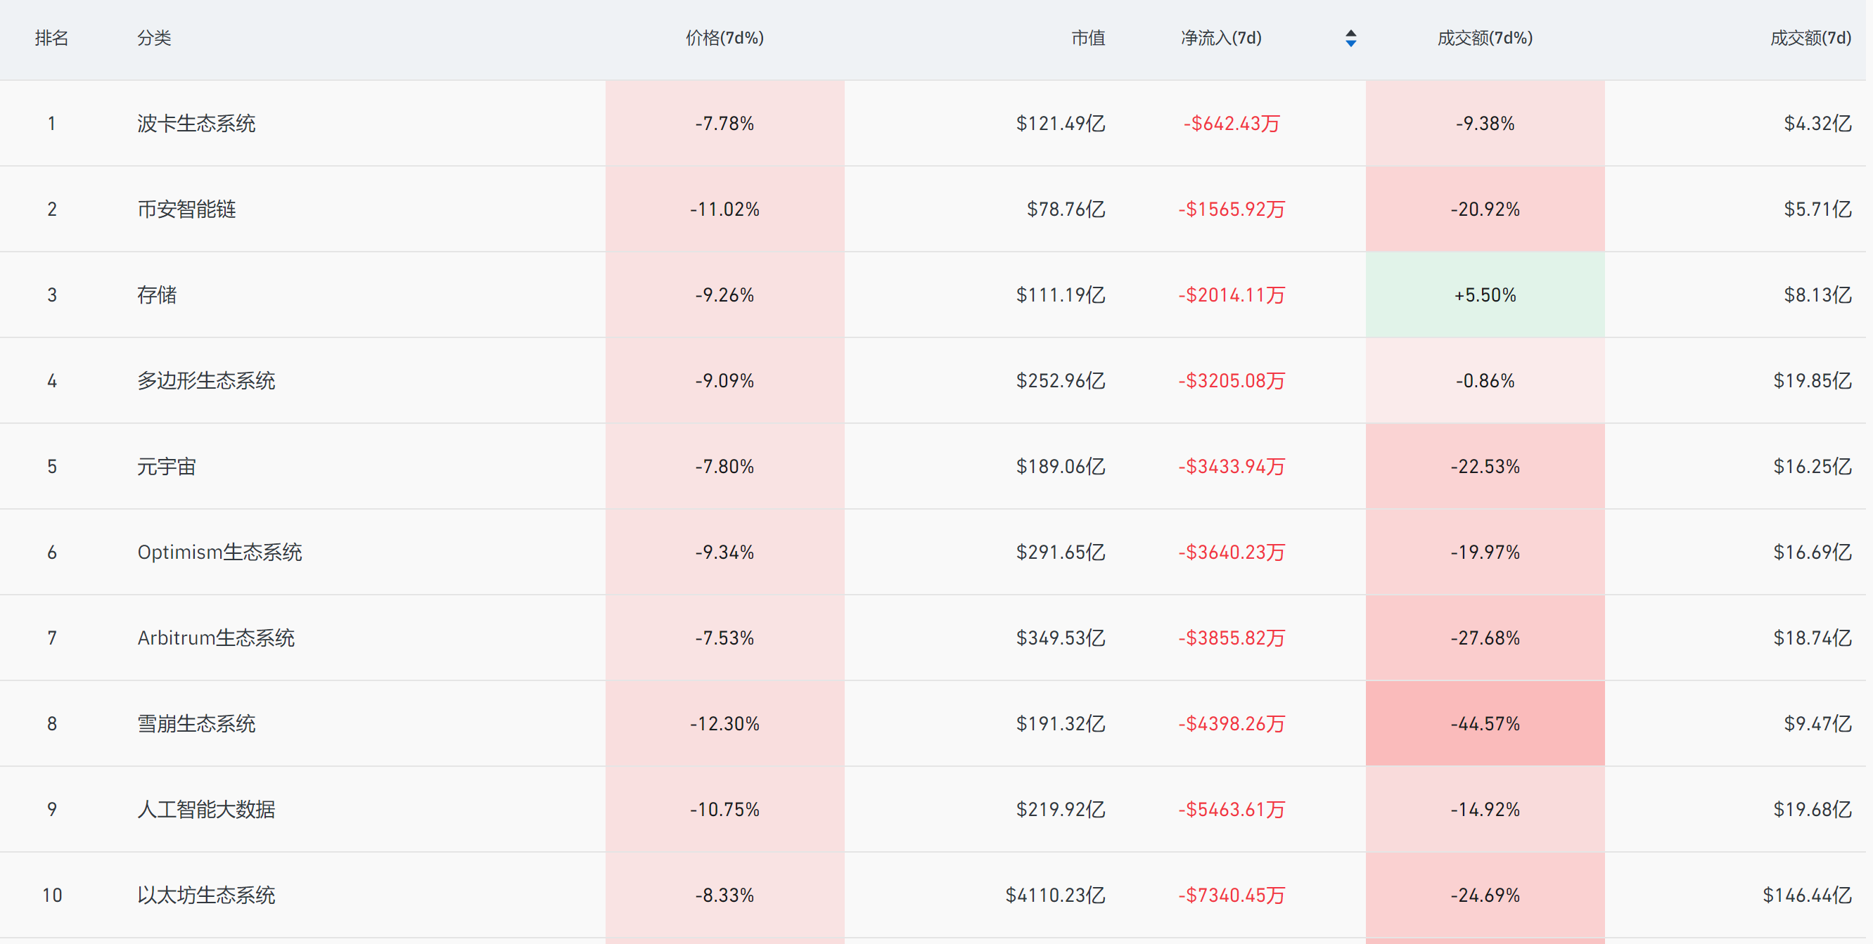Click volume $146.44亿 value

[1807, 895]
